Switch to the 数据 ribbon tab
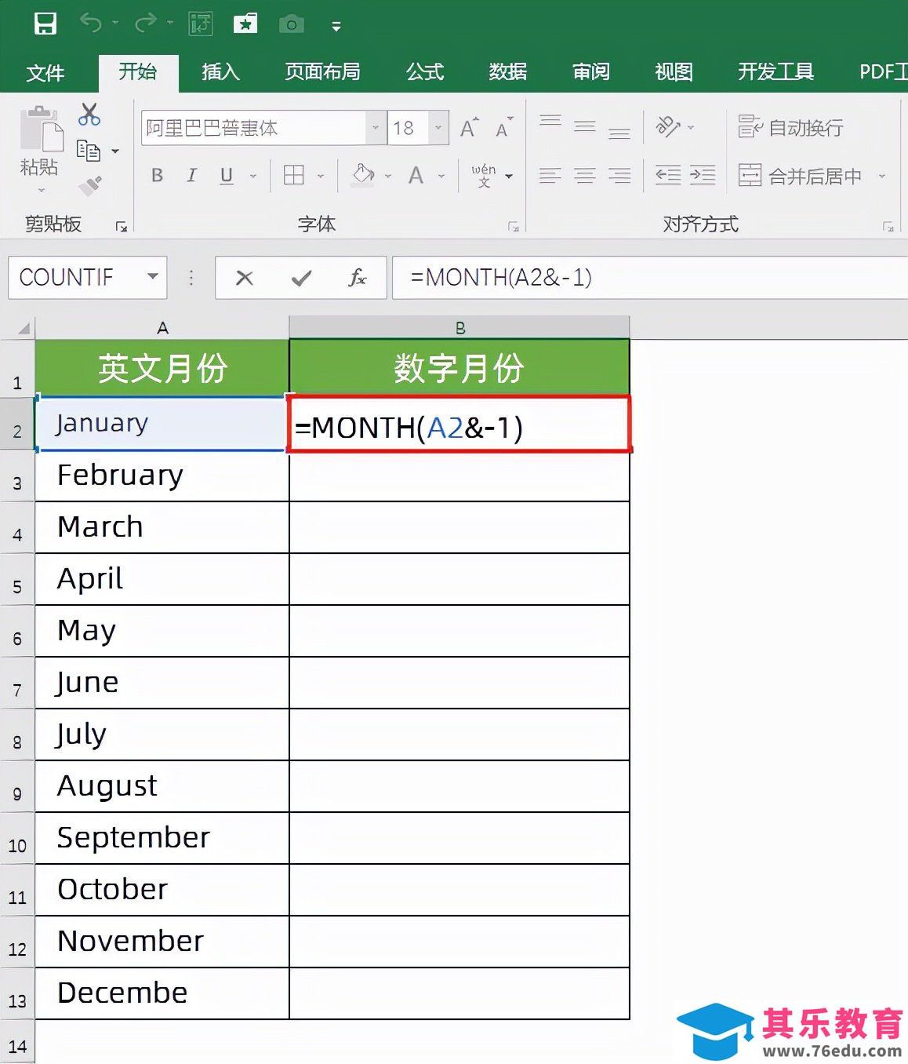This screenshot has height=1064, width=908. (x=508, y=72)
